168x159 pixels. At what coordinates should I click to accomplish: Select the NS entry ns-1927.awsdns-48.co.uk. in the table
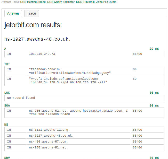pos(51,136)
